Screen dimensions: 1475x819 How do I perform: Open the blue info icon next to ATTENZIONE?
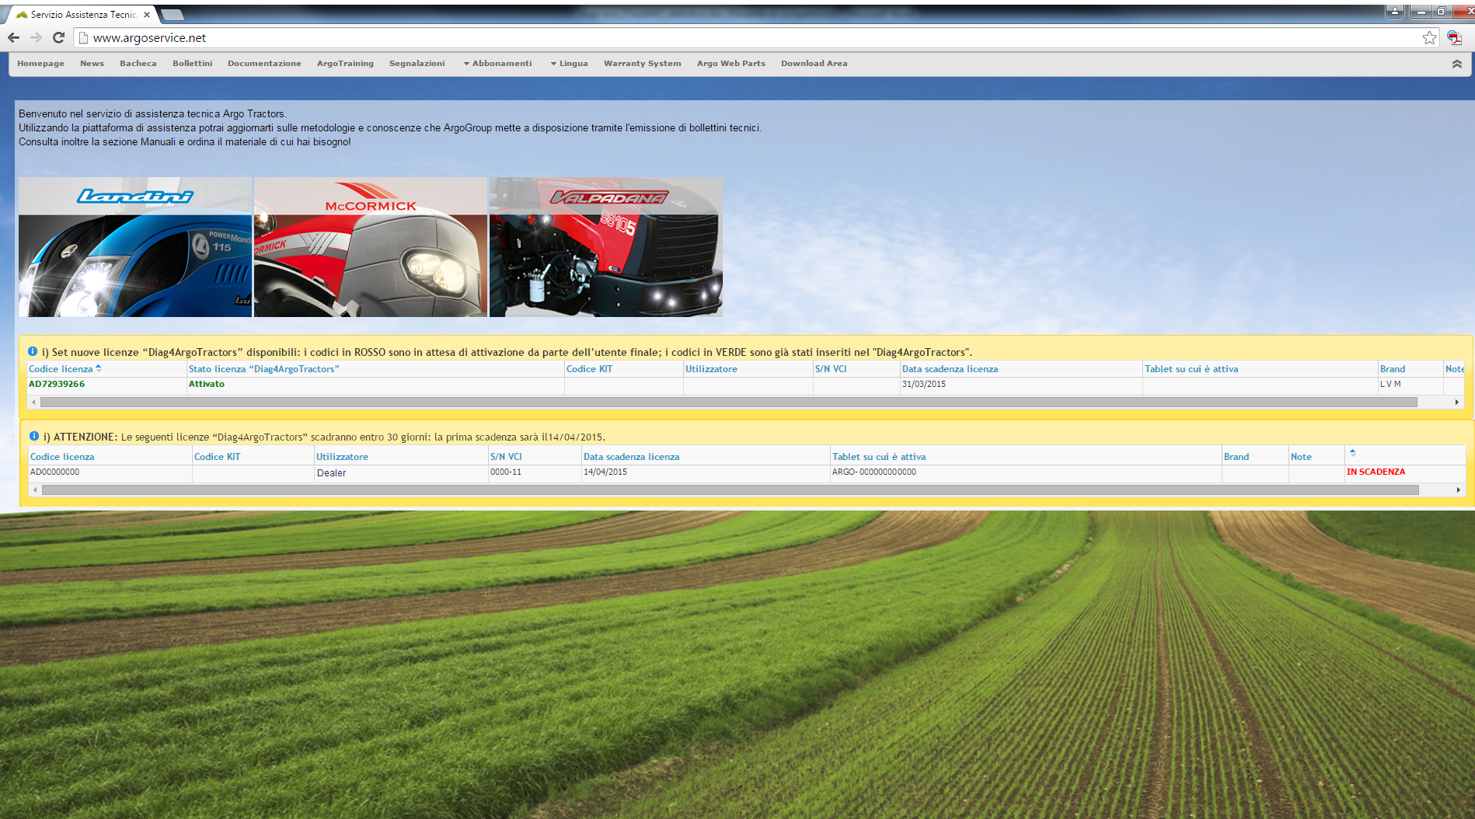click(34, 436)
